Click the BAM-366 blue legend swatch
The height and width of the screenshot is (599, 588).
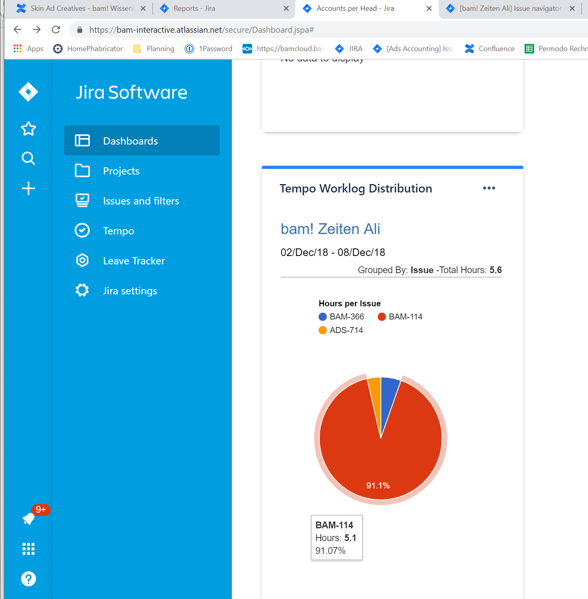[x=323, y=317]
